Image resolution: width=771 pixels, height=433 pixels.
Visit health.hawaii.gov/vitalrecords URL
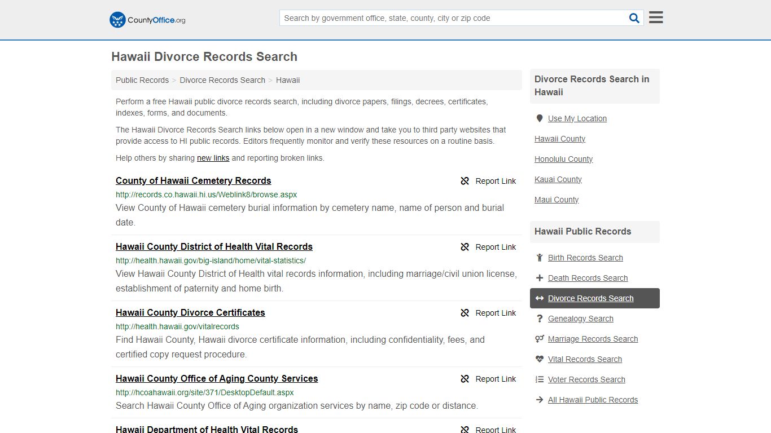(x=177, y=326)
